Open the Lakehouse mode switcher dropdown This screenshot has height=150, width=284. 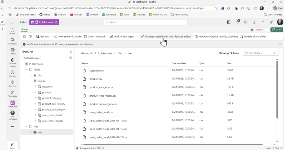click(x=259, y=30)
